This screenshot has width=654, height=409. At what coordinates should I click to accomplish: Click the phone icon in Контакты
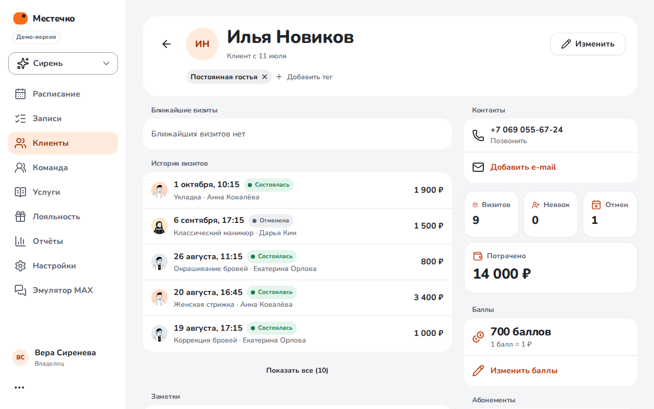point(478,135)
